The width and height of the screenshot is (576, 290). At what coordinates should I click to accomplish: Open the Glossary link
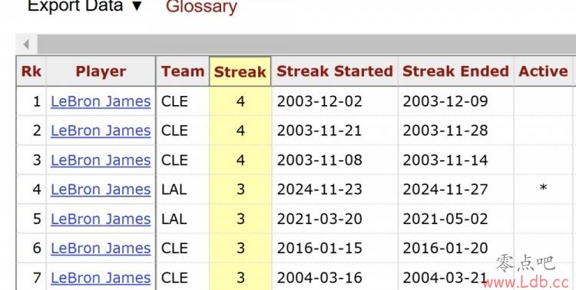(201, 6)
